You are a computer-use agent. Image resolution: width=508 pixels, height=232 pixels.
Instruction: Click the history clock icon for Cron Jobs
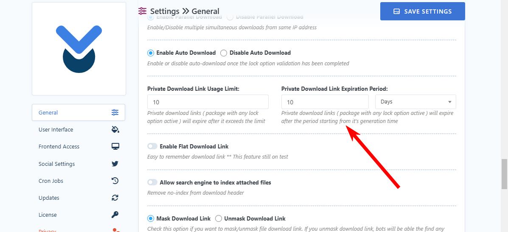click(x=115, y=181)
